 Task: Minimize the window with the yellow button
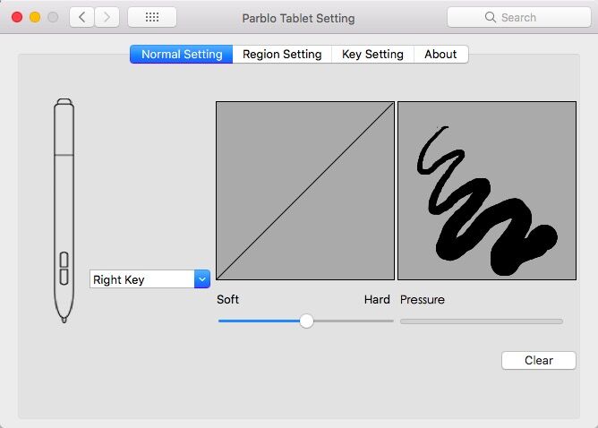[x=35, y=17]
